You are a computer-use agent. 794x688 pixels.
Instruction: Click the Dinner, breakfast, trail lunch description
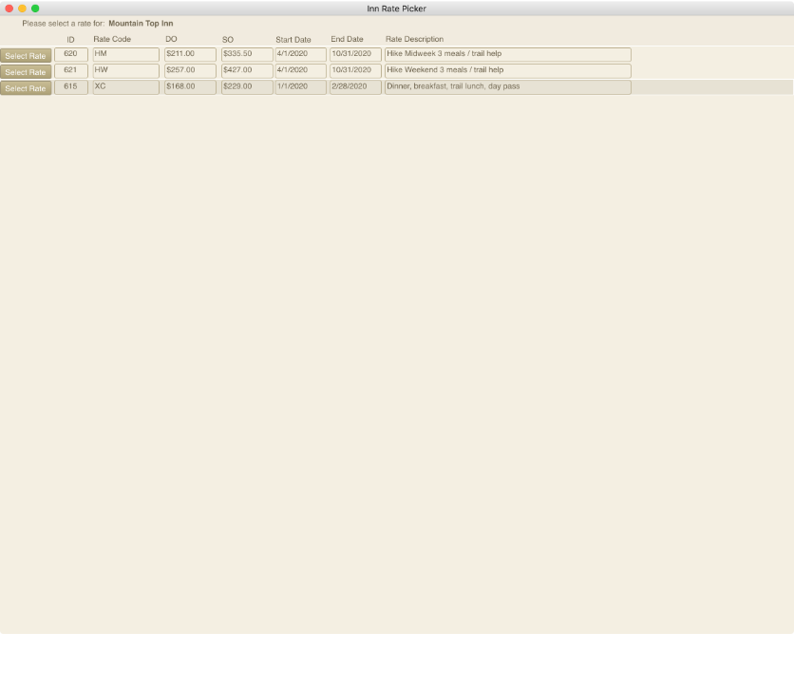tap(507, 87)
